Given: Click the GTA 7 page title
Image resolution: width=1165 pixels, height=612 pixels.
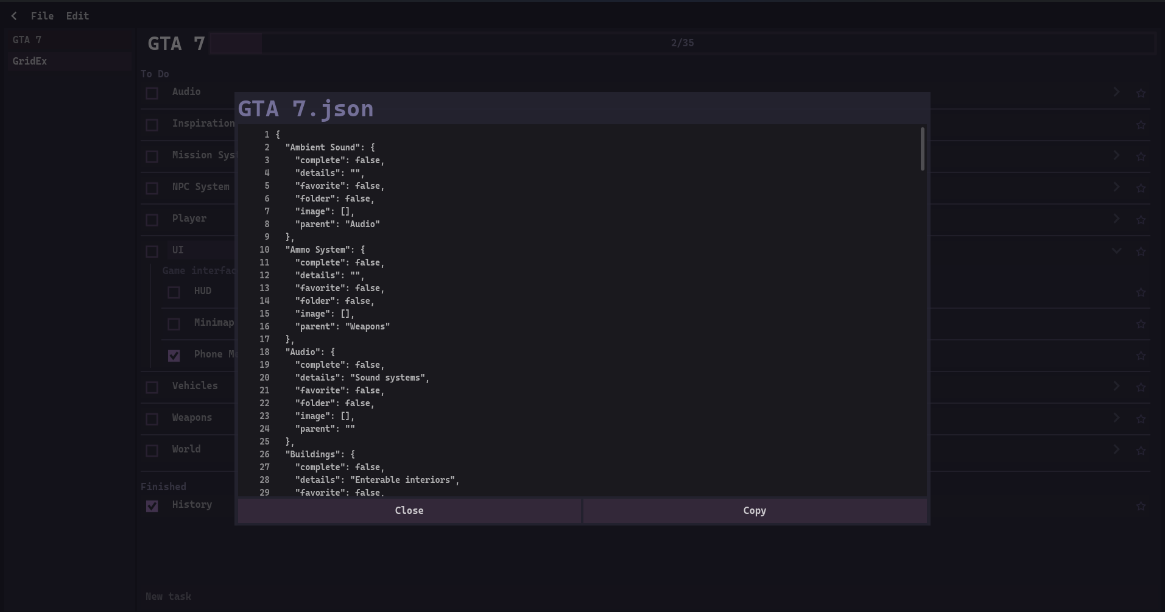Looking at the screenshot, I should click(177, 44).
